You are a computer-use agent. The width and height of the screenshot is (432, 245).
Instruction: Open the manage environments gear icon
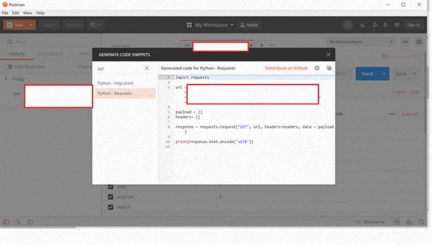[419, 41]
